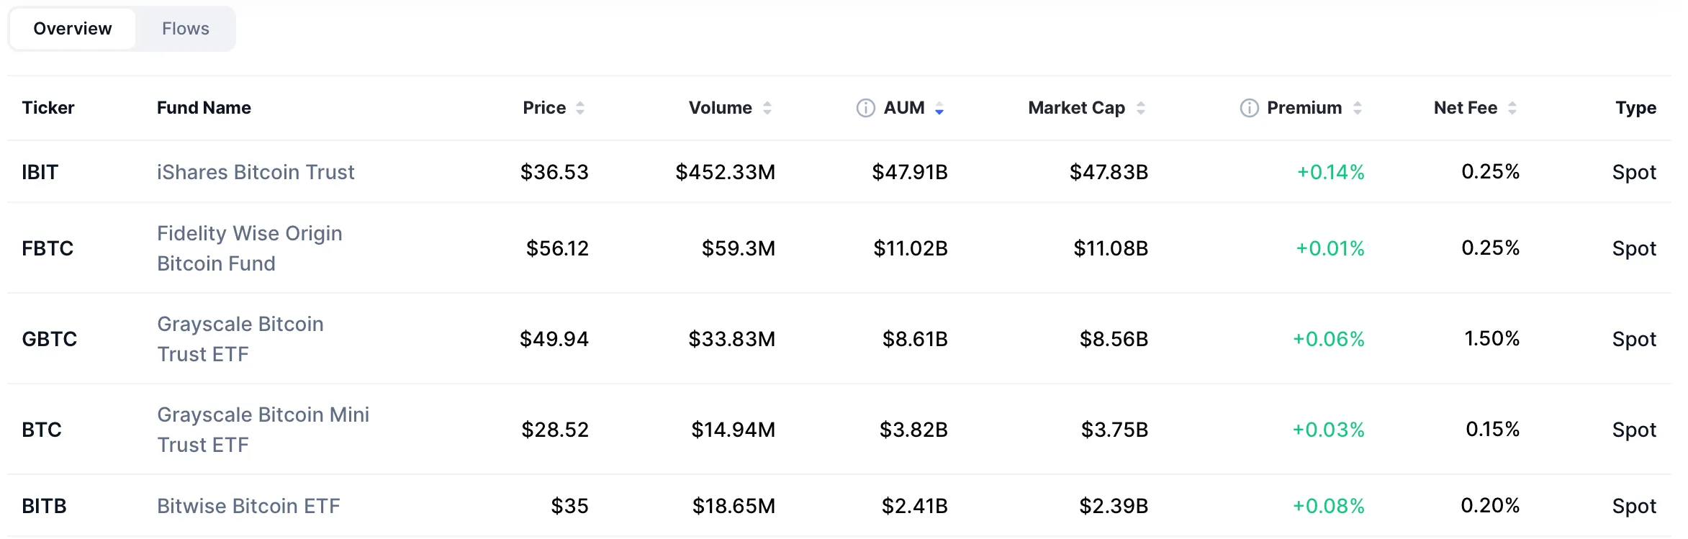Click volume value $33.83M
Image resolution: width=1688 pixels, height=539 pixels.
point(732,339)
